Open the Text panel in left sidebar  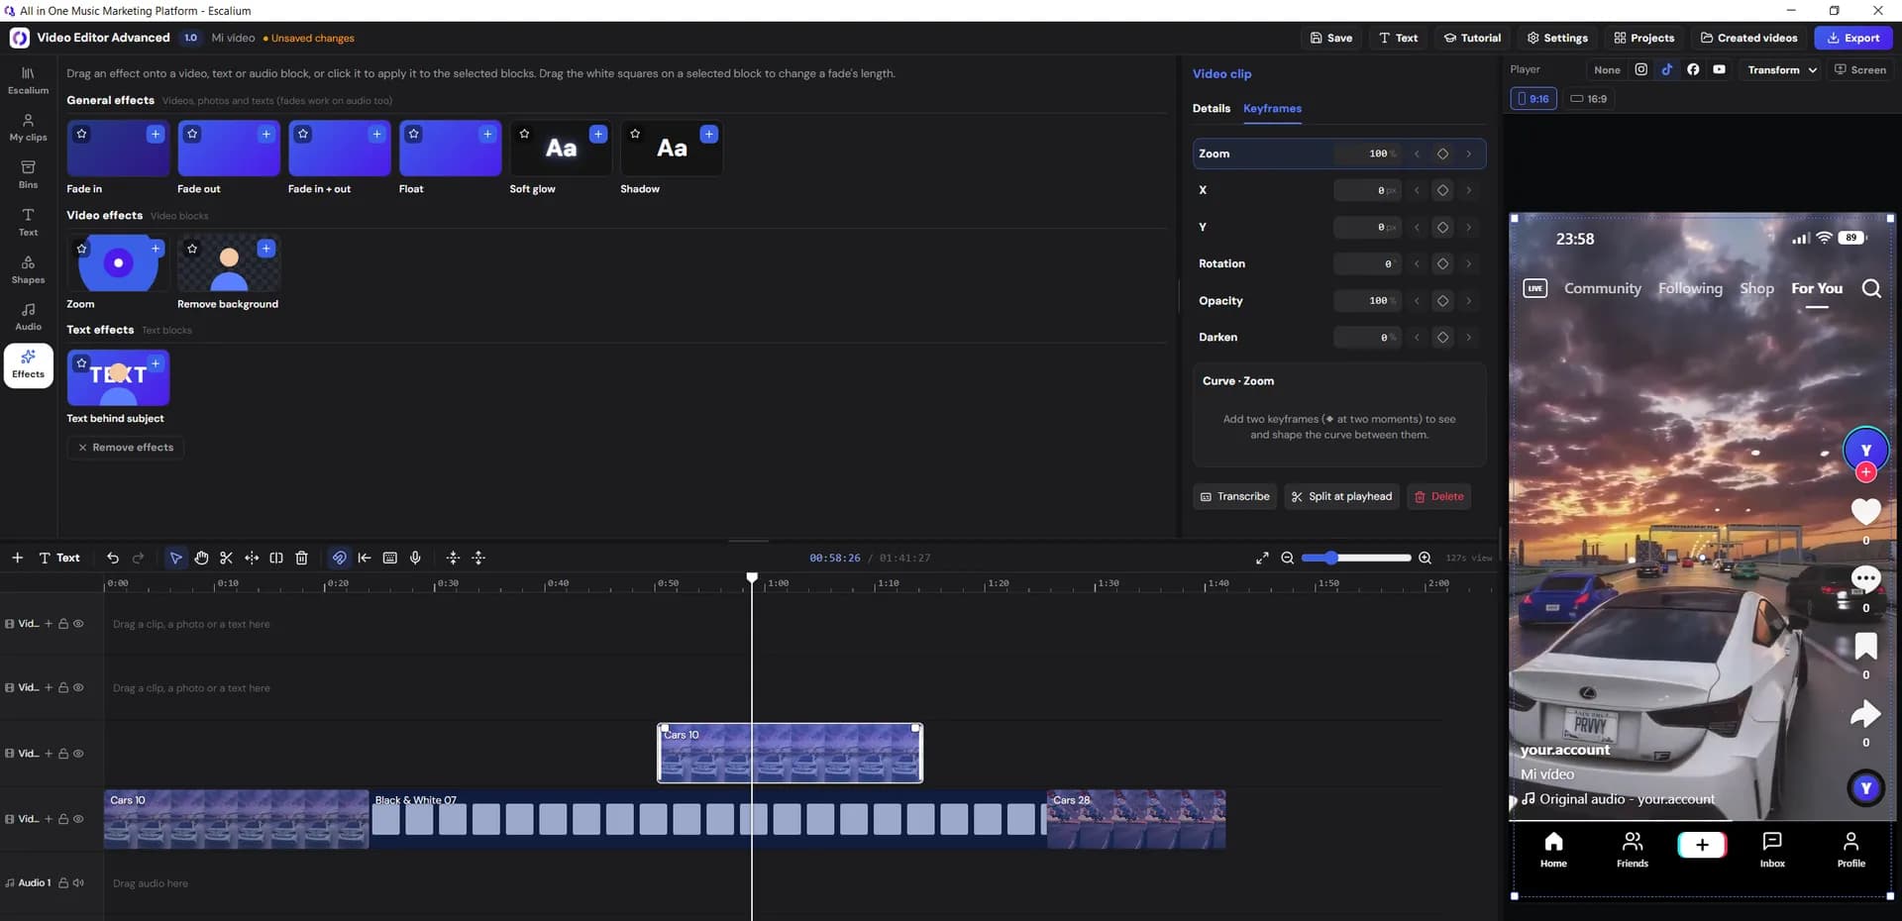coord(28,222)
